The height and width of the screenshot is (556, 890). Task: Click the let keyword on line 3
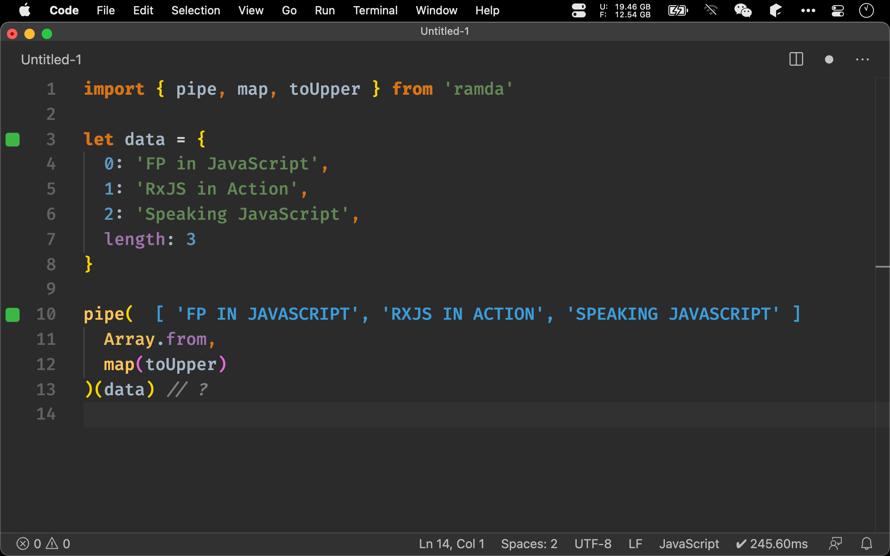[x=99, y=139]
